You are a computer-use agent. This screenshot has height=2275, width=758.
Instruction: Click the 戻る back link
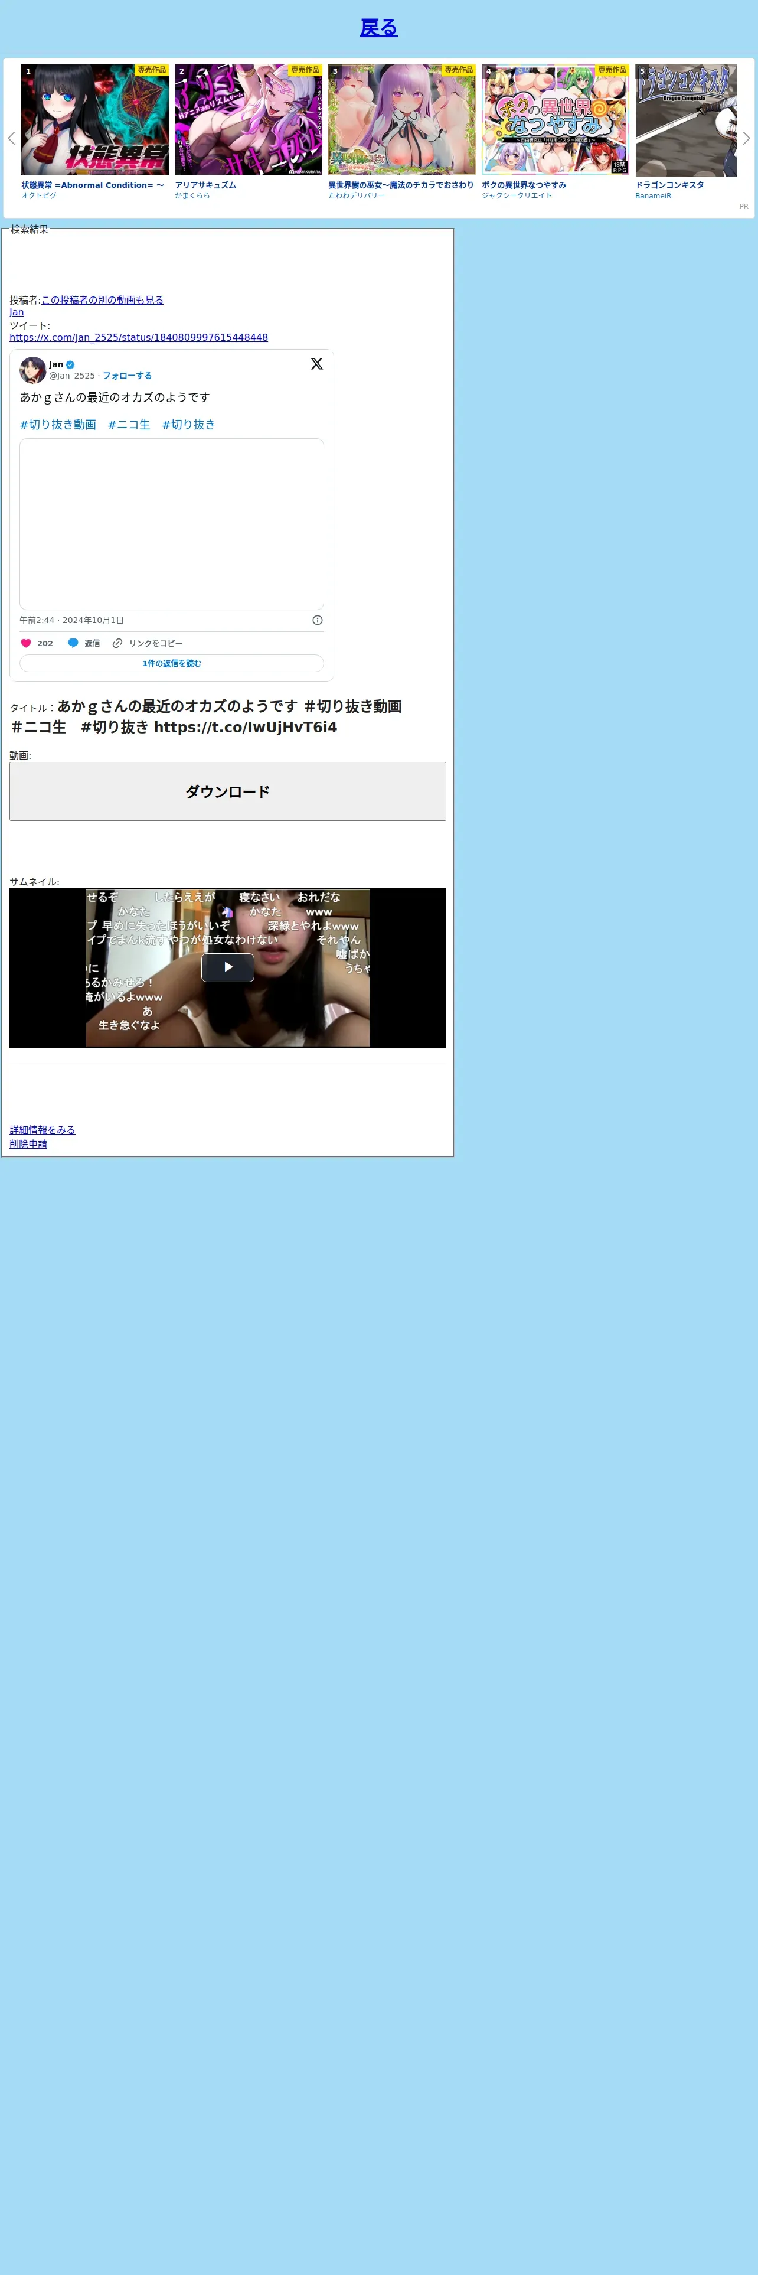pyautogui.click(x=378, y=28)
